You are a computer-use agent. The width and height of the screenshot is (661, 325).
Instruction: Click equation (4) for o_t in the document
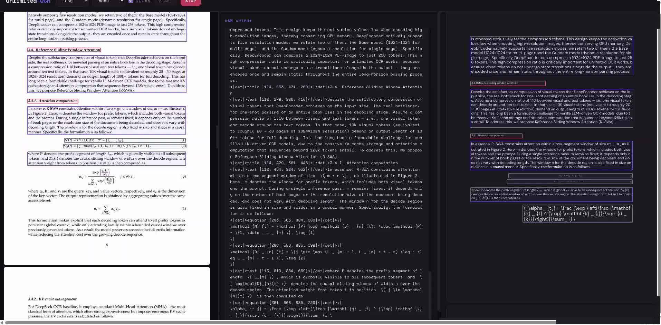point(107,209)
